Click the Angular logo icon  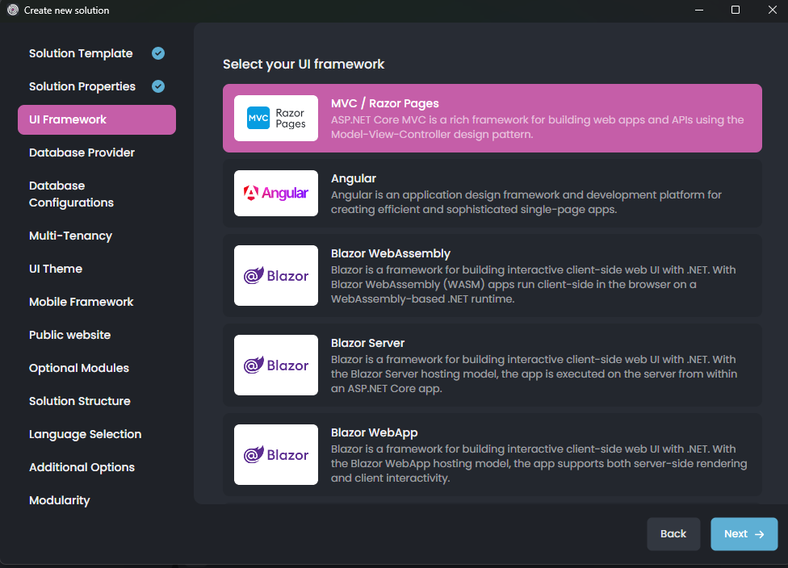[275, 193]
